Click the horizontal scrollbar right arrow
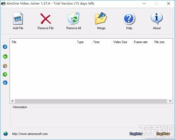The width and height of the screenshot is (175, 140). [x=170, y=101]
